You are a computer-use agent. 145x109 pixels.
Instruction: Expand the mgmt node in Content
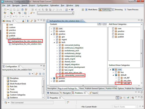pyautogui.click(x=54, y=40)
